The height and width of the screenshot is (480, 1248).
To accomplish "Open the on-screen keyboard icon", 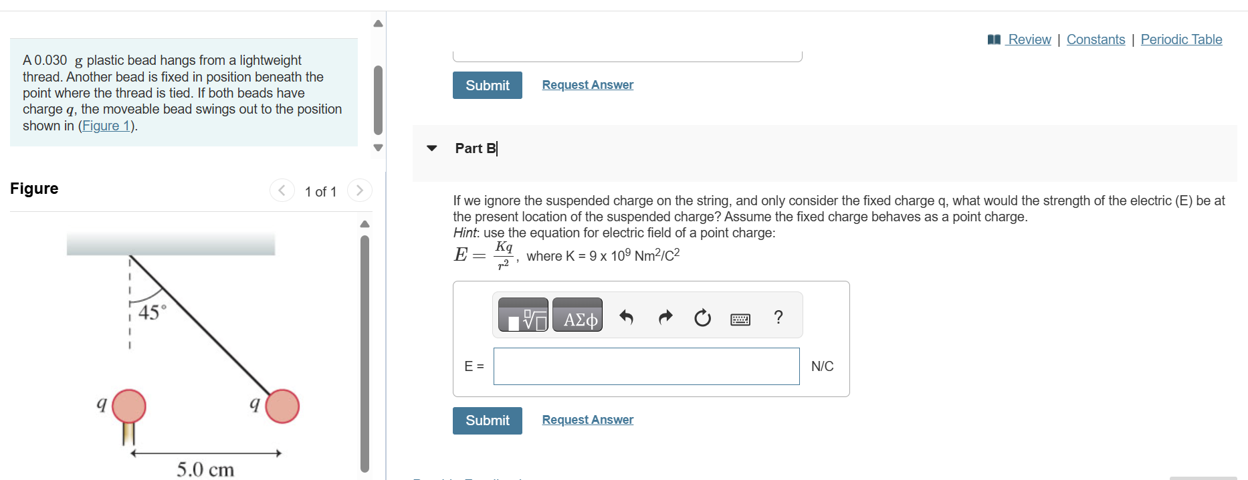I will click(x=740, y=320).
